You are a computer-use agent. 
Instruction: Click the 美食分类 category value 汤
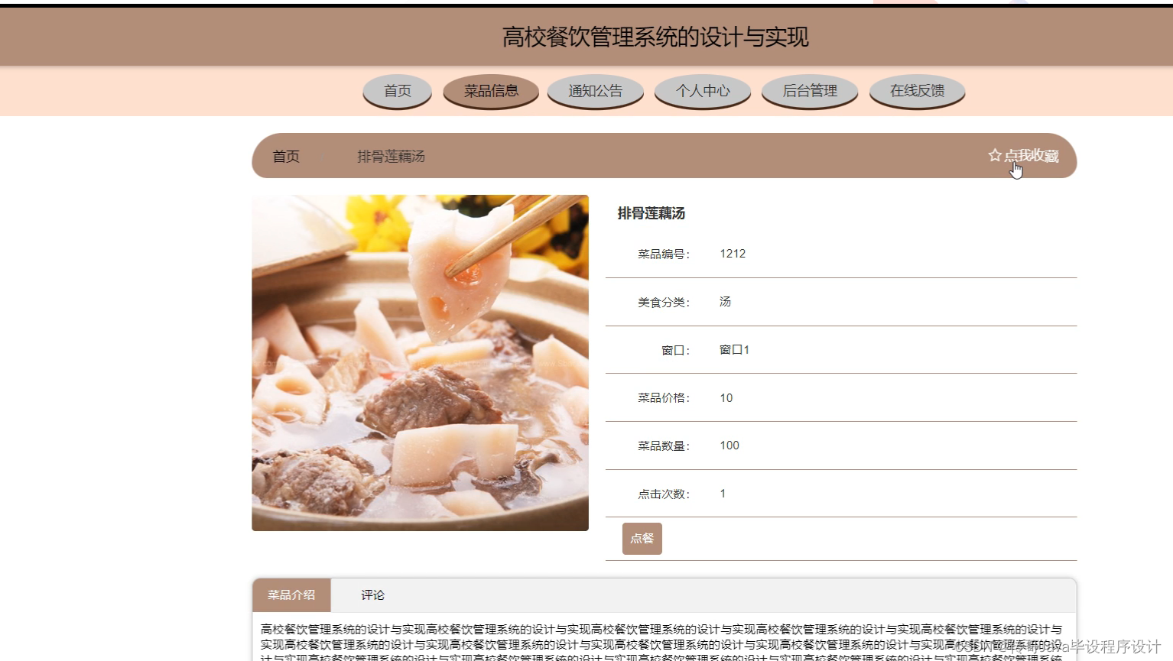tap(724, 301)
